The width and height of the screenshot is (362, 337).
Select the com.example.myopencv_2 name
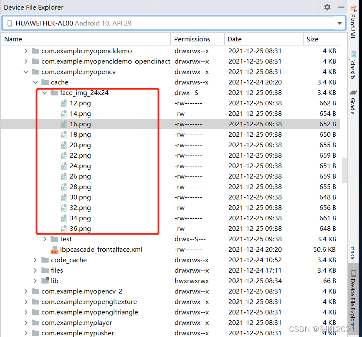coord(82,291)
